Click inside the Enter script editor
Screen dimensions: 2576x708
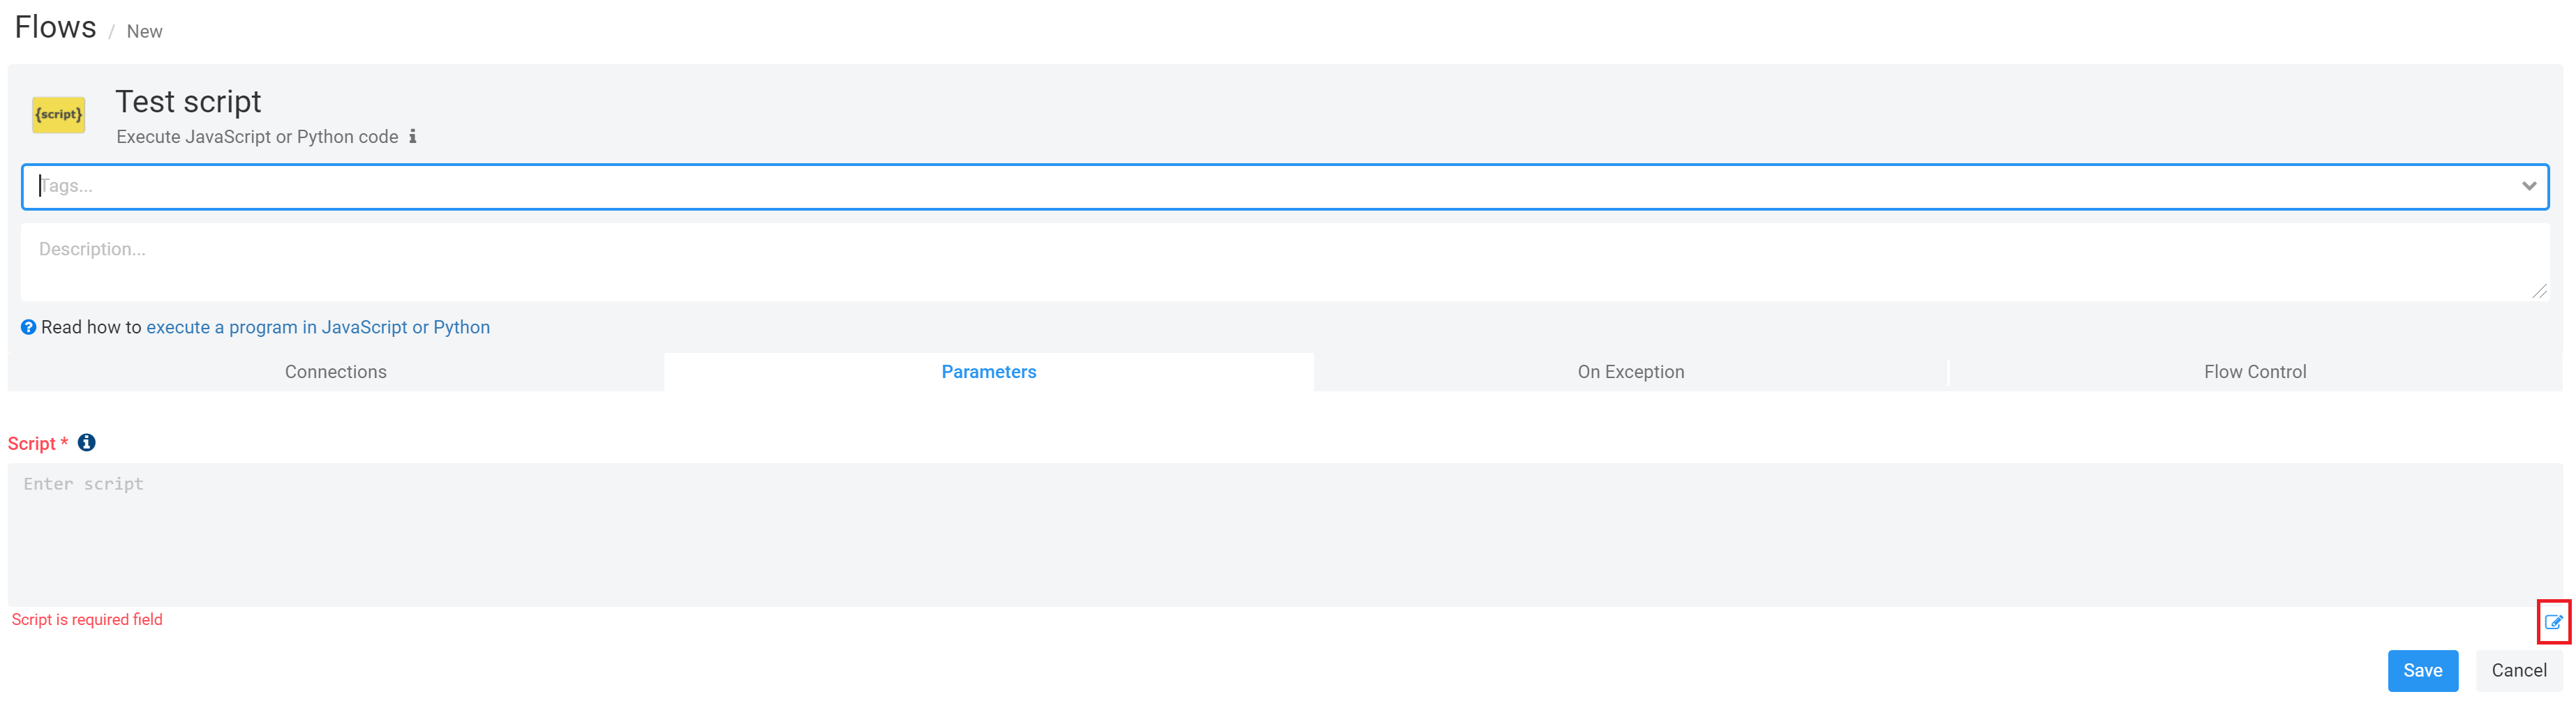pos(1285,534)
